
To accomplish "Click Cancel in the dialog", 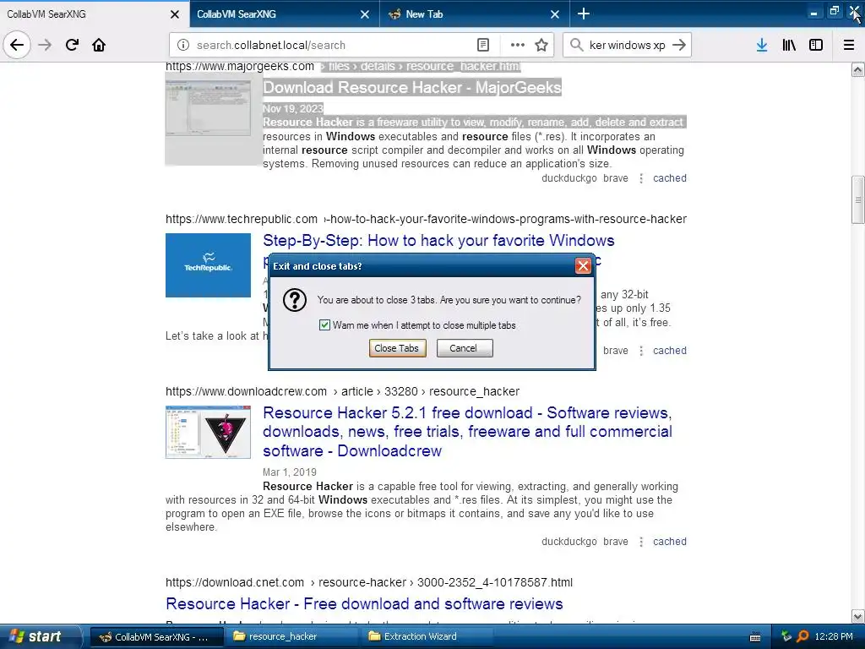I will [x=465, y=348].
